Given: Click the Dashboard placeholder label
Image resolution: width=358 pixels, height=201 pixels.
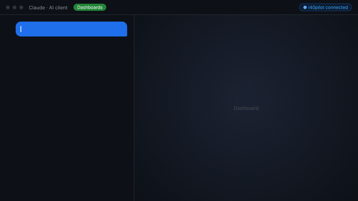Looking at the screenshot, I should click(x=246, y=108).
